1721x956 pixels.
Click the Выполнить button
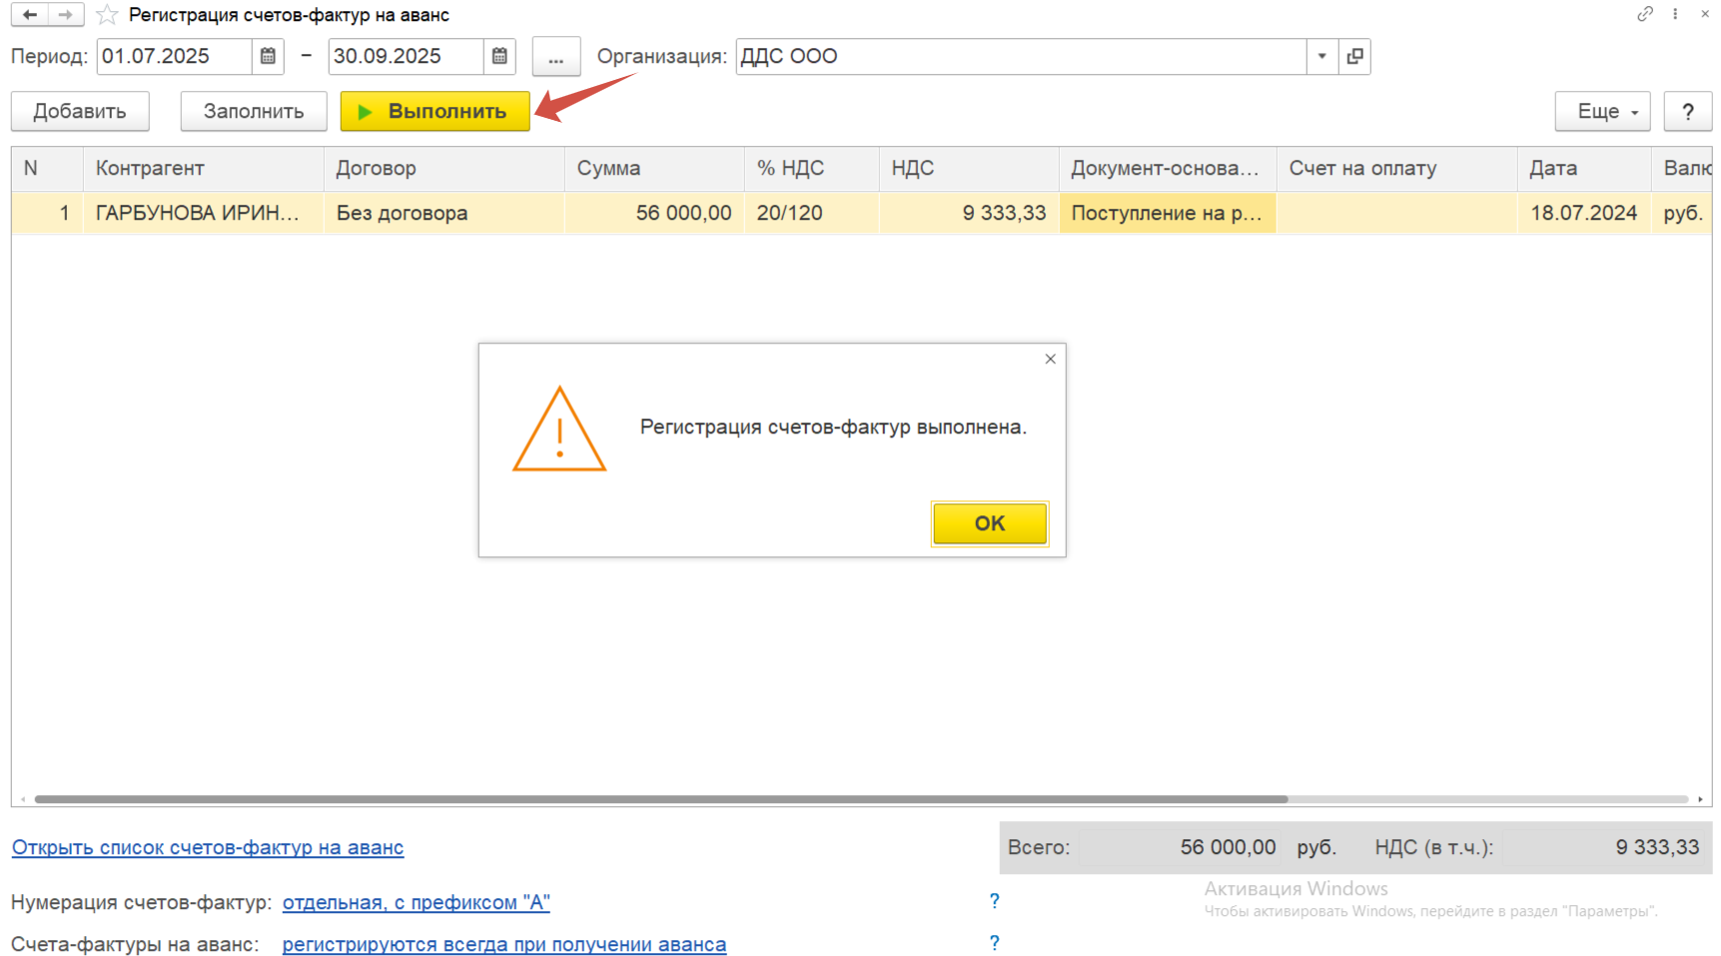pyautogui.click(x=434, y=112)
